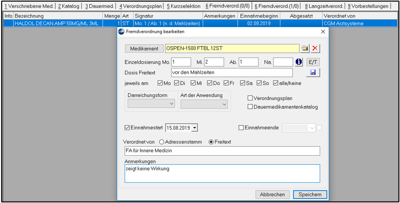
Task: Toggle the Mo weekday checkbox
Action: point(160,83)
